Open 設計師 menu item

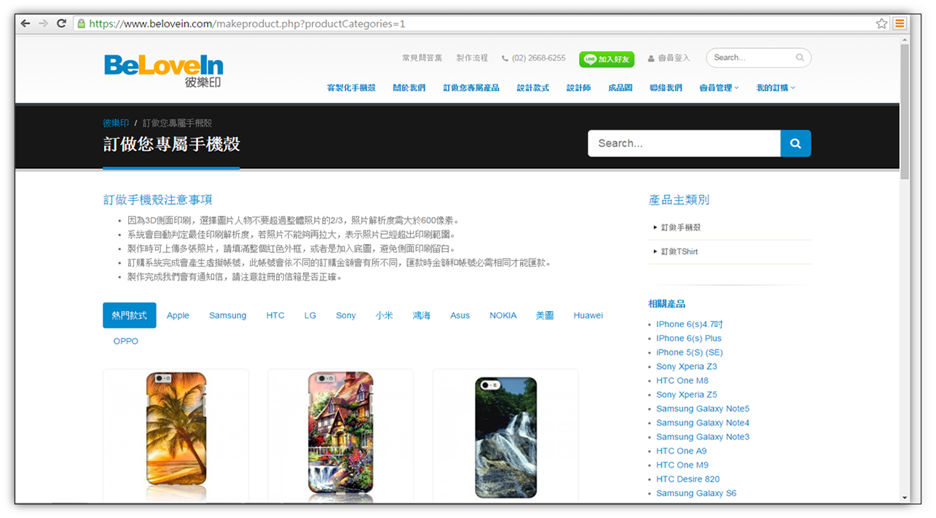pos(578,87)
